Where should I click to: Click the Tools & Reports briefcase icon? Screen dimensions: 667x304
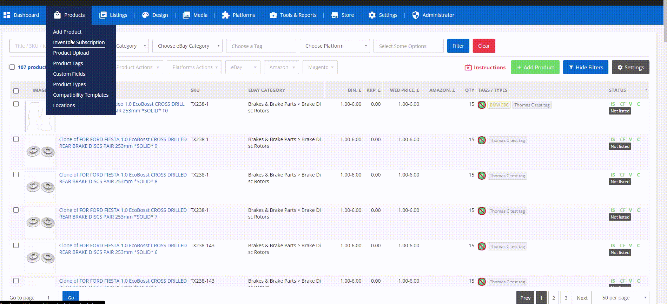click(x=273, y=15)
